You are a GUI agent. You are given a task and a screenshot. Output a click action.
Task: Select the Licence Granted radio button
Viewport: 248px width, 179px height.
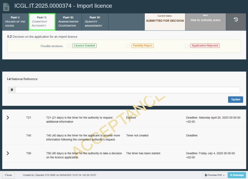point(69,46)
